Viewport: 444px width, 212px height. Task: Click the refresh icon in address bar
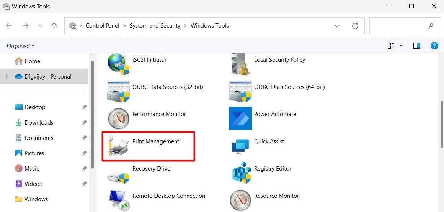tap(355, 26)
